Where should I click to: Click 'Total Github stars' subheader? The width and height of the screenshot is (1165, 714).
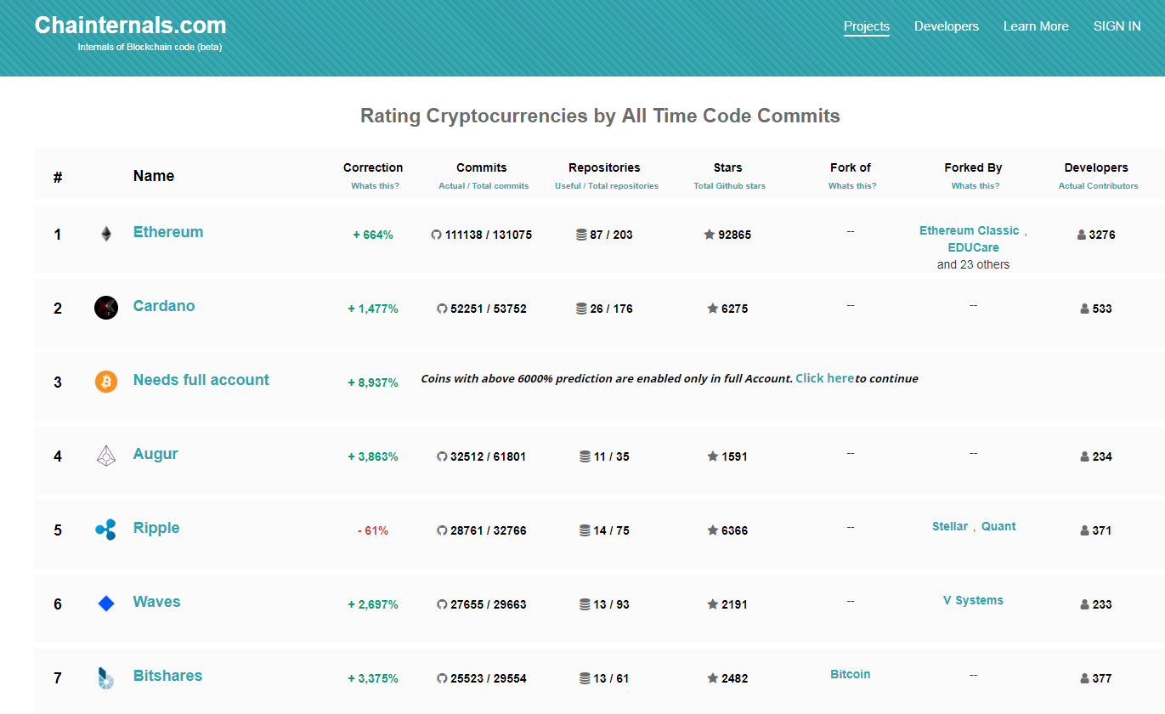click(x=729, y=186)
